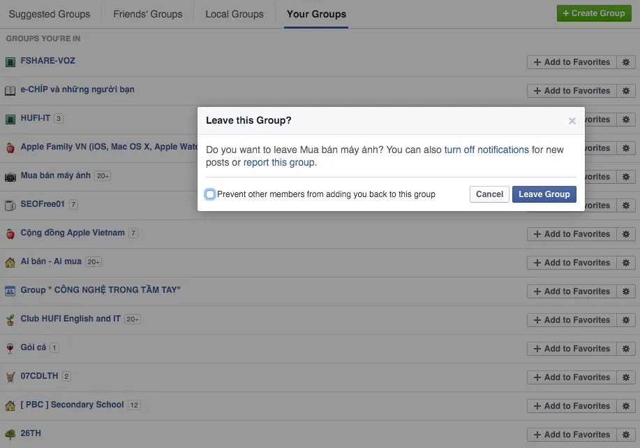Open settings gear for 26TH group
This screenshot has width=640, height=448.
[x=626, y=434]
